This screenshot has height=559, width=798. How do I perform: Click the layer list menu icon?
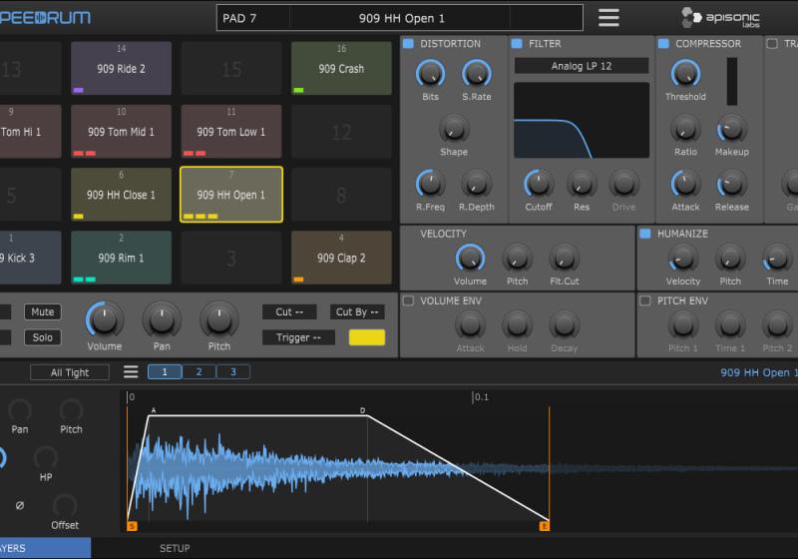pyautogui.click(x=131, y=372)
